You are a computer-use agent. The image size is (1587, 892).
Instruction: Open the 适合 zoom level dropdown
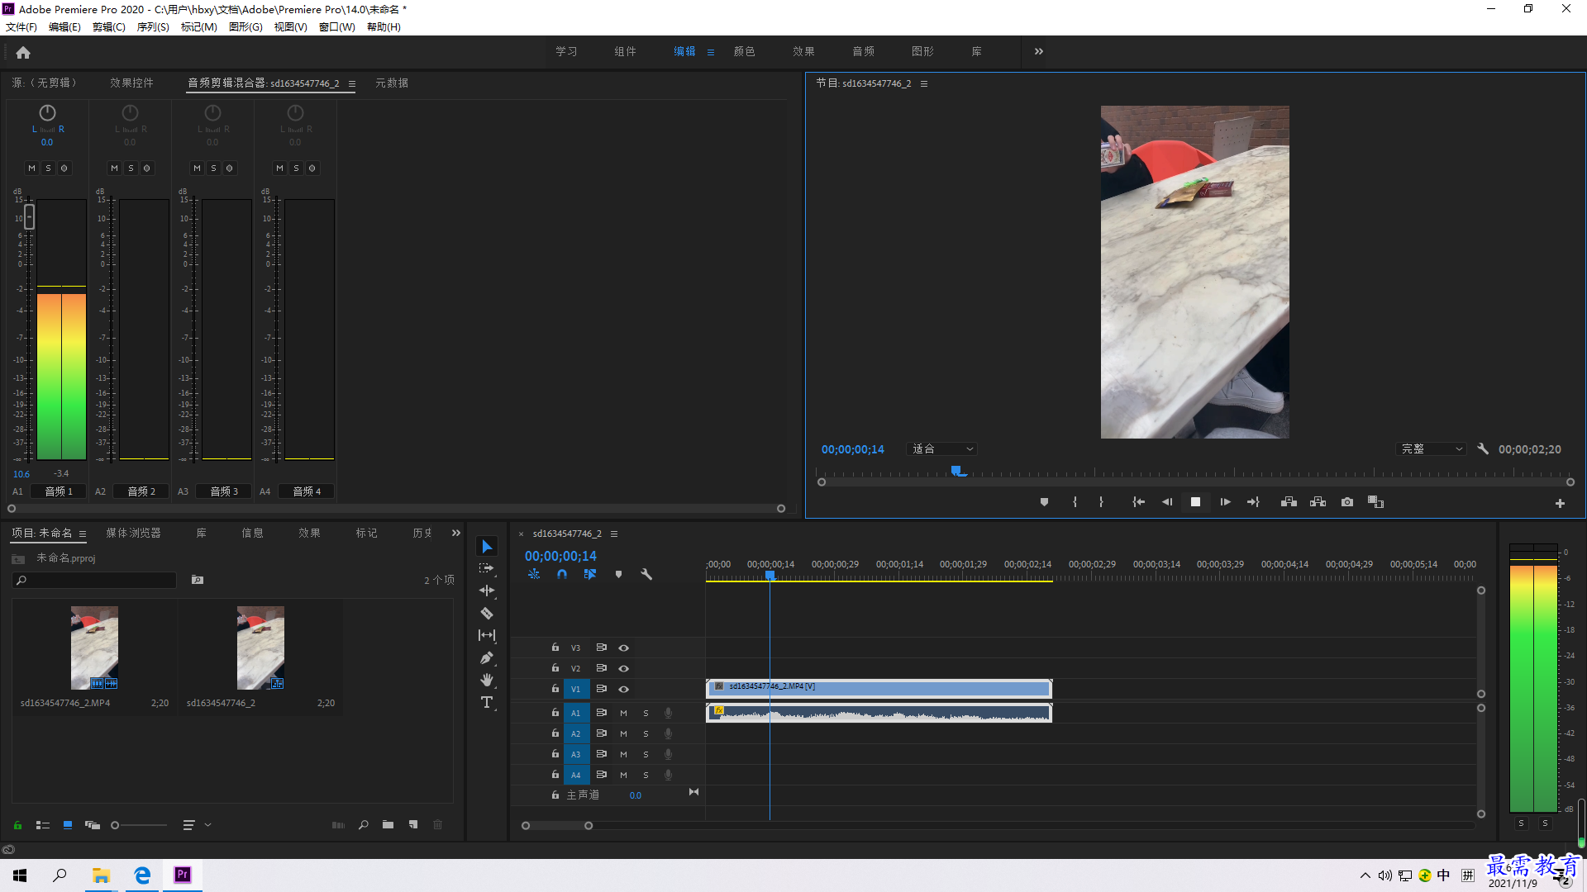pos(942,449)
